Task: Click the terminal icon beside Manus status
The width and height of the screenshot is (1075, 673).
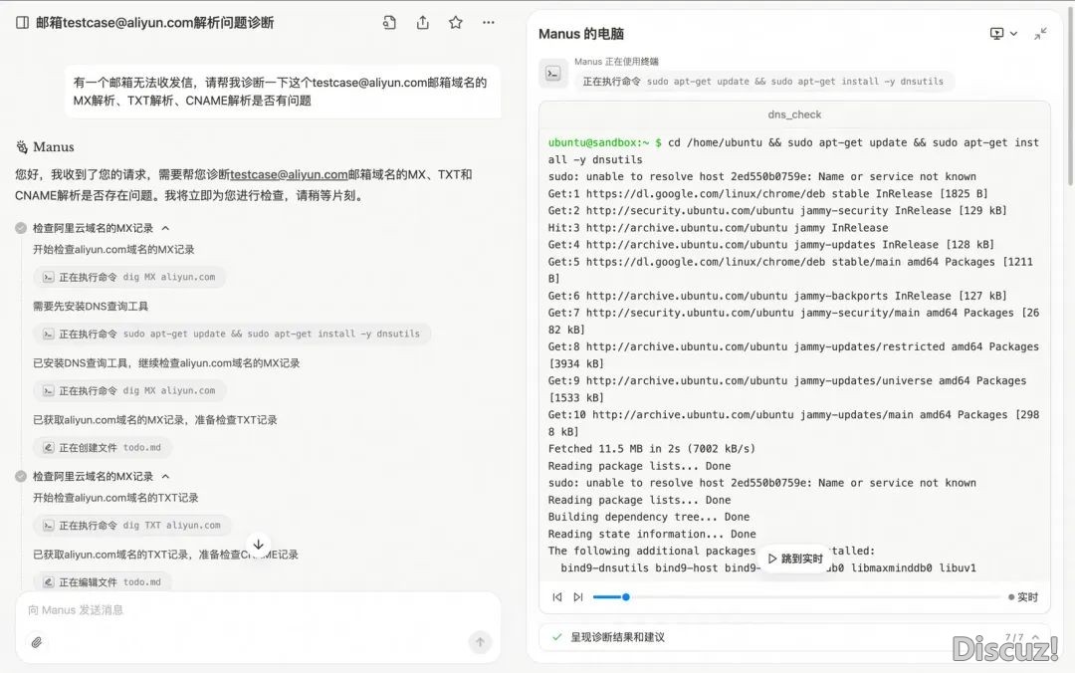Action: point(553,74)
